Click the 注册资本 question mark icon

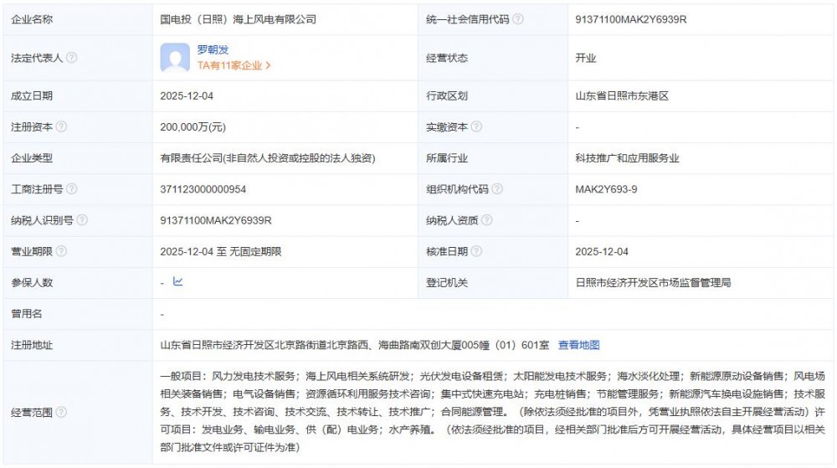coord(61,127)
